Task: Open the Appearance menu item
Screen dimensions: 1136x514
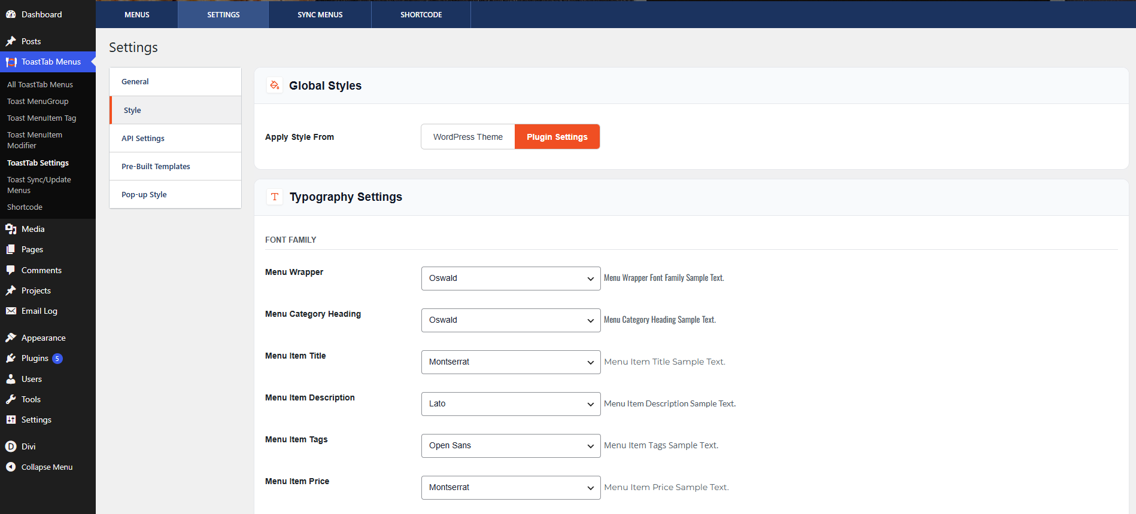Action: [x=48, y=338]
